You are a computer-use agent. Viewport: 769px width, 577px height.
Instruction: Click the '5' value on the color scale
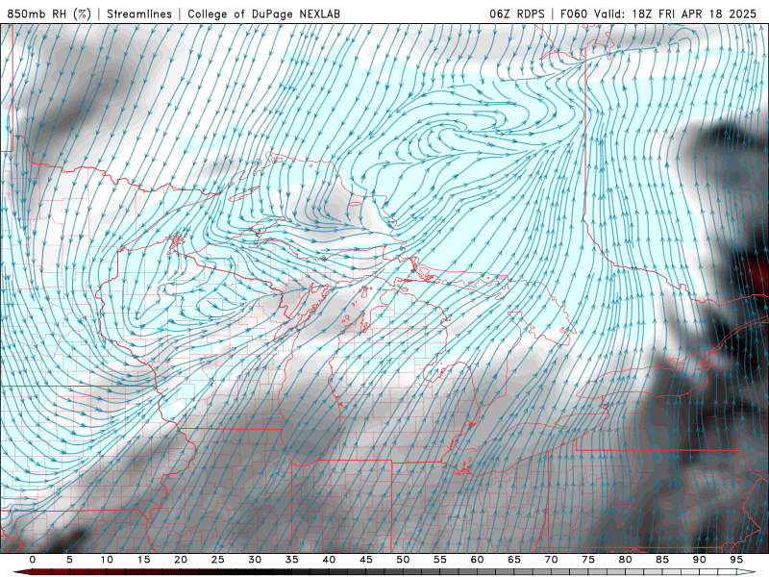(69, 560)
